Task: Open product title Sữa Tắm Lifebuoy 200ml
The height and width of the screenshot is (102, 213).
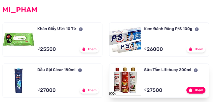Action: [x=168, y=70]
